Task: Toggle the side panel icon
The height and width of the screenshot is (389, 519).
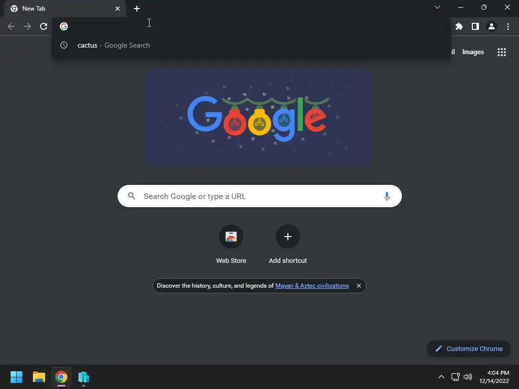Action: click(x=475, y=26)
